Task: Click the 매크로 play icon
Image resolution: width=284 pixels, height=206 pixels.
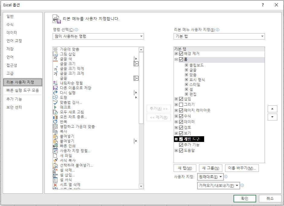Action: (x=55, y=107)
